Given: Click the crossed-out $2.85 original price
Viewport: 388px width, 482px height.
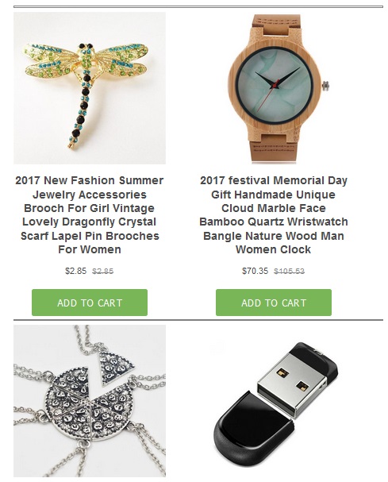Looking at the screenshot, I should 103,271.
